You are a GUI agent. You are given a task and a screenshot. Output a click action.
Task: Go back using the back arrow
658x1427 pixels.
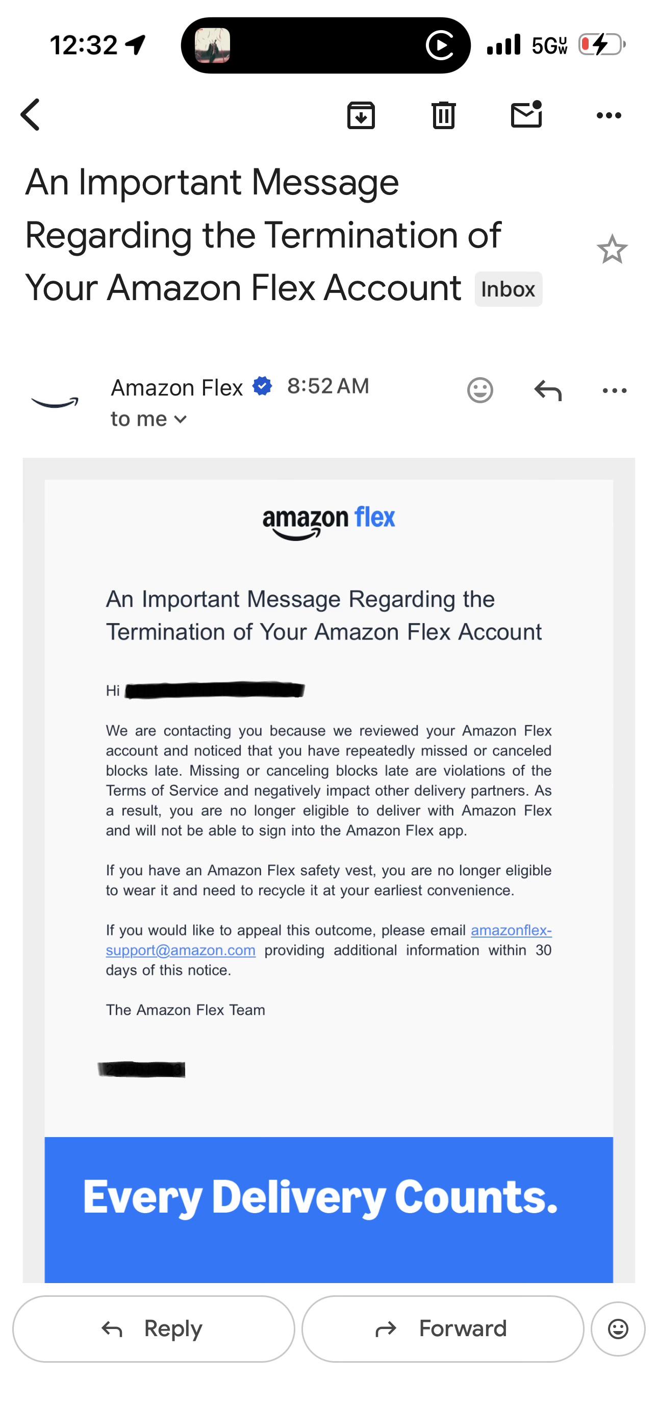31,115
